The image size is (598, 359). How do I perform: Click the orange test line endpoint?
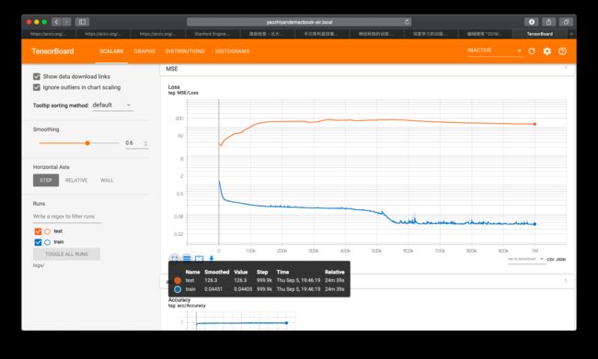(x=535, y=124)
